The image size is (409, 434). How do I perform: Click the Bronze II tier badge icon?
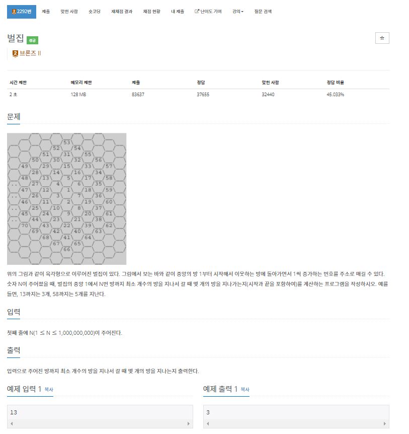[x=15, y=53]
